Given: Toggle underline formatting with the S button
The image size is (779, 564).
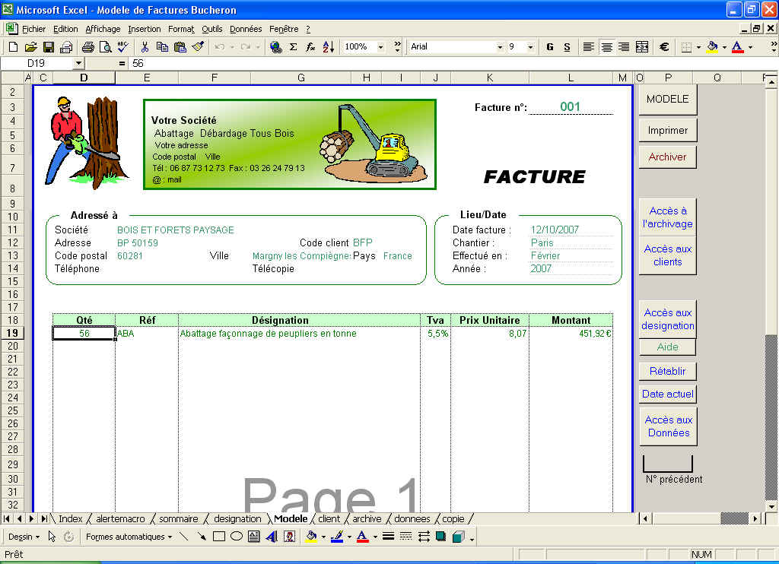Looking at the screenshot, I should click(567, 47).
